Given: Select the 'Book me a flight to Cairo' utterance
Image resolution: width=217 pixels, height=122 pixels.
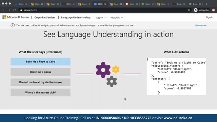Looking at the screenshot, I should click(x=40, y=62).
